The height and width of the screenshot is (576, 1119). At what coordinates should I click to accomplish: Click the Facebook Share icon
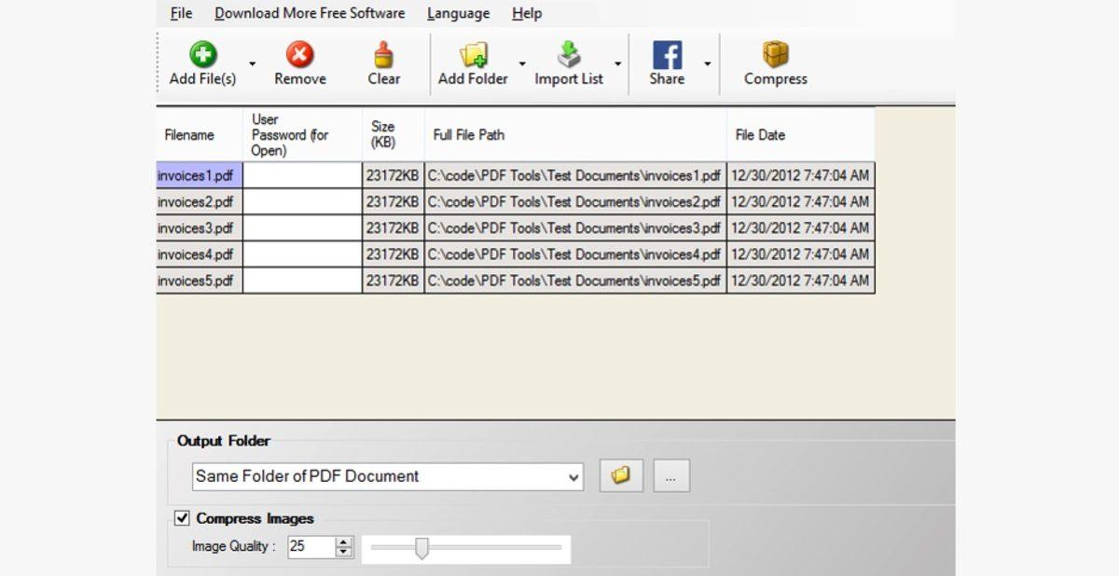click(x=665, y=54)
